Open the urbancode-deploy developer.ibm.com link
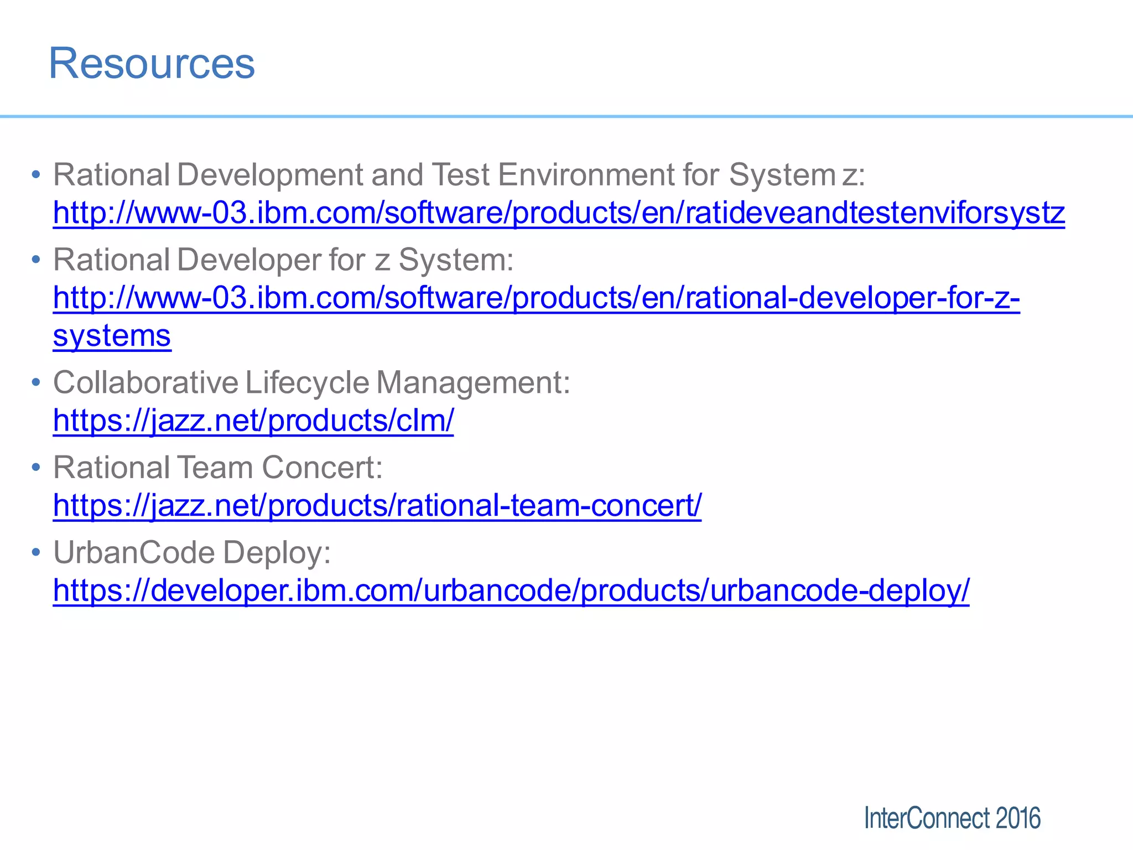The height and width of the screenshot is (850, 1133). point(511,591)
